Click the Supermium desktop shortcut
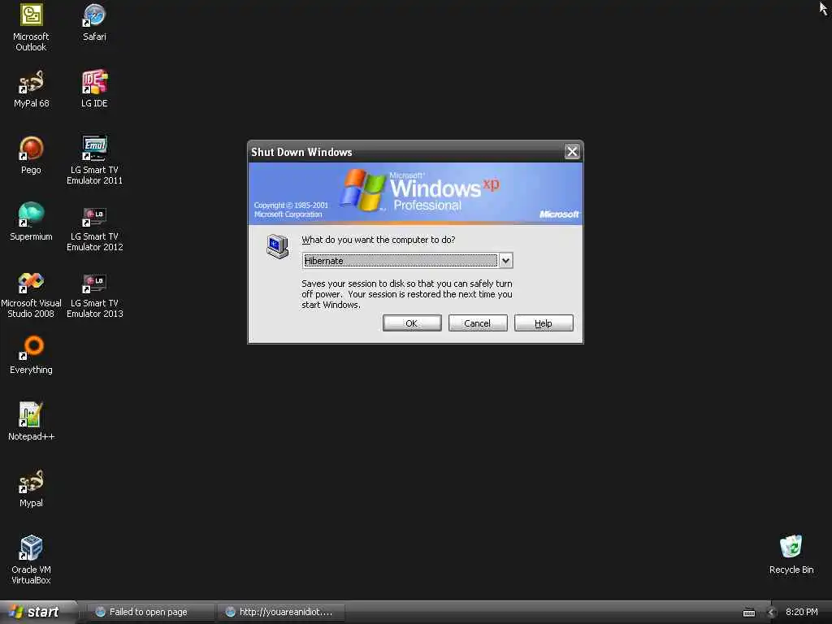The image size is (832, 624). pos(31,223)
